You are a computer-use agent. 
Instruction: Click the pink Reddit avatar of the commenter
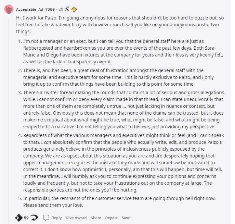tap(9, 9)
